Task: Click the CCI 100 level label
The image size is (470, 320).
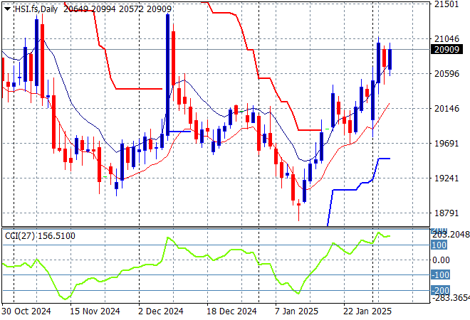Action: tap(439, 245)
